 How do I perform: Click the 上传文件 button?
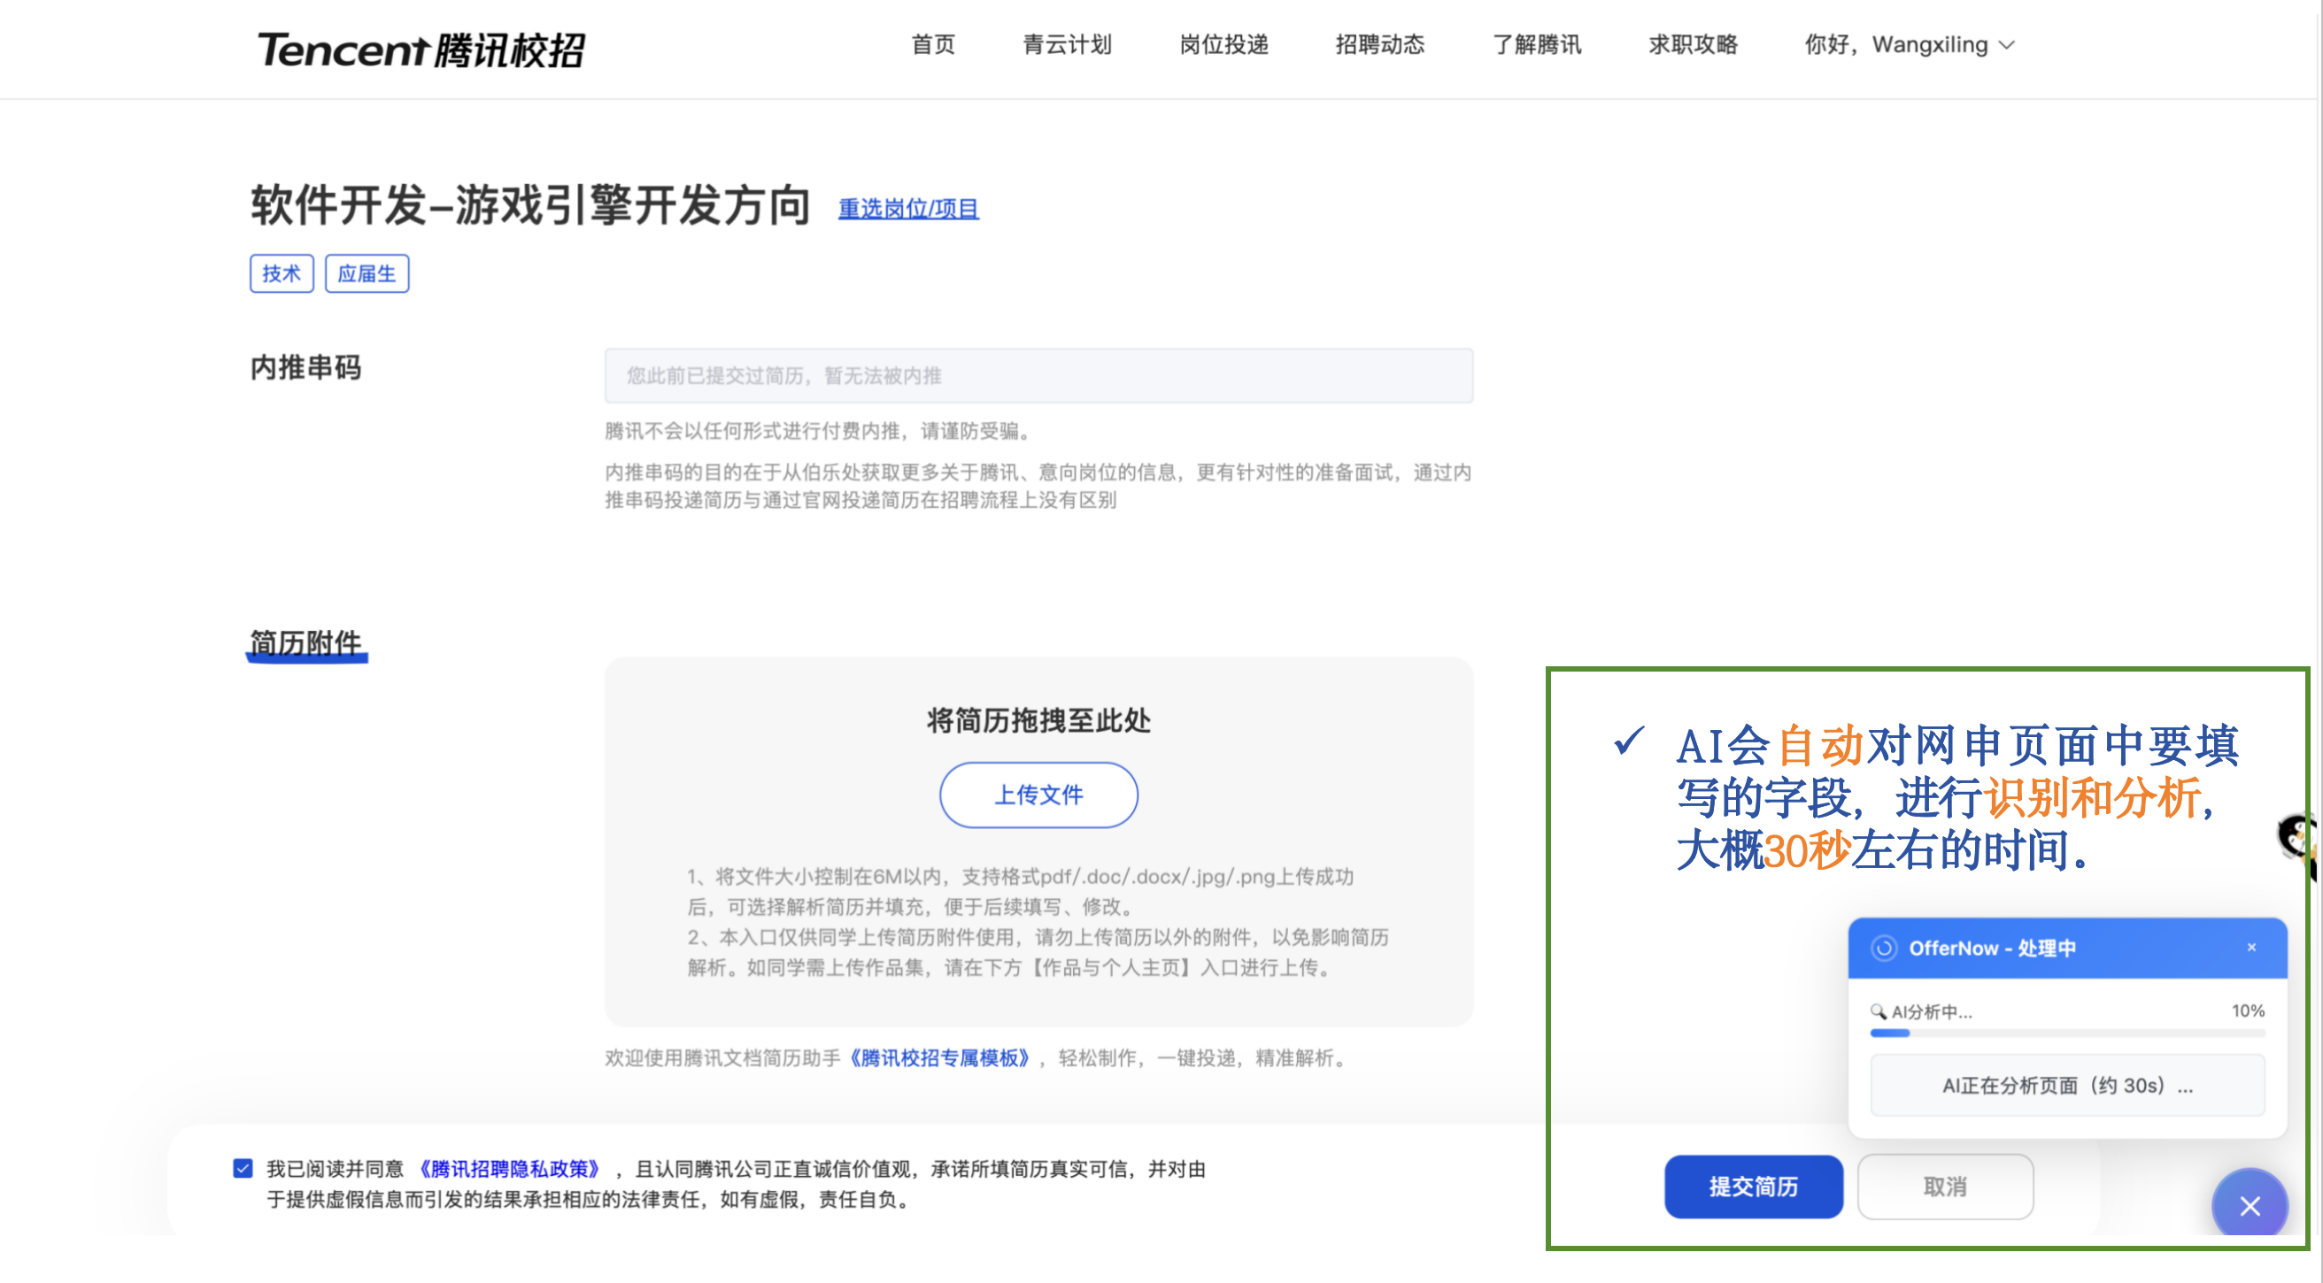[x=1038, y=795]
